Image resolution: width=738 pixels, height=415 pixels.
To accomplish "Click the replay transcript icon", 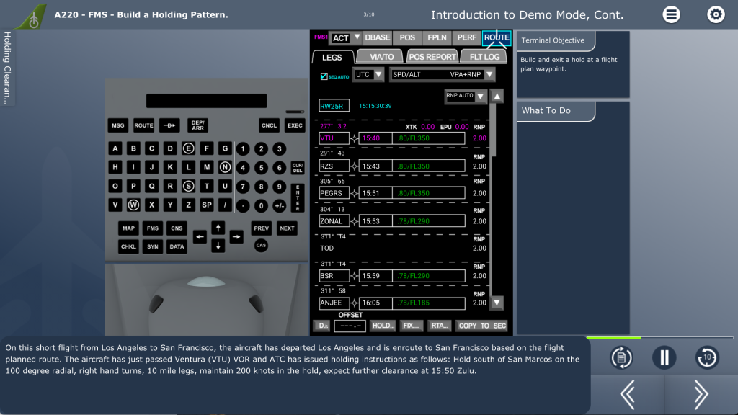I will pyautogui.click(x=621, y=357).
